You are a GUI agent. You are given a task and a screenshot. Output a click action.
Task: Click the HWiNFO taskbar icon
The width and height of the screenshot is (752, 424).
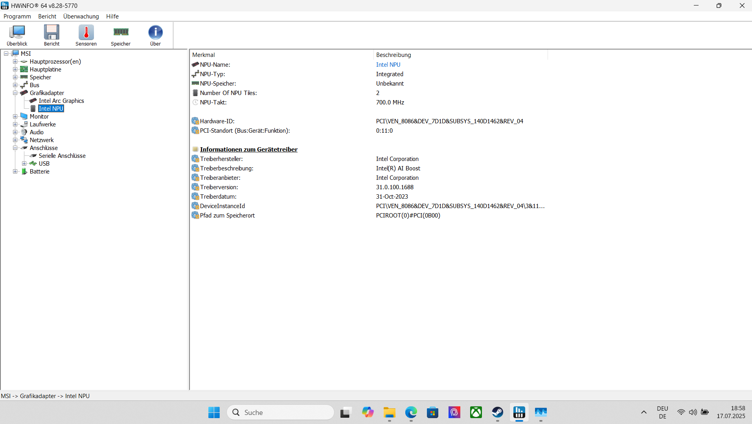[x=519, y=412]
